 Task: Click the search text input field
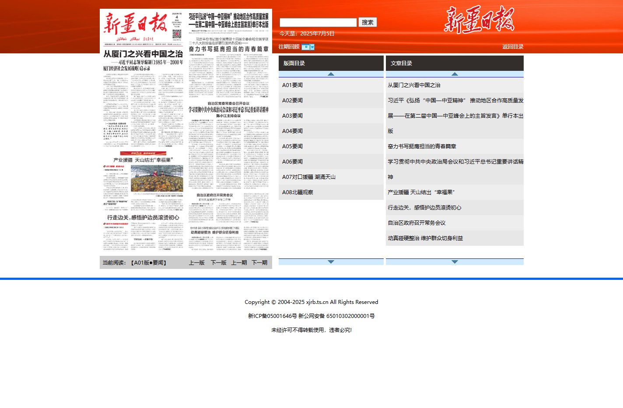[318, 22]
